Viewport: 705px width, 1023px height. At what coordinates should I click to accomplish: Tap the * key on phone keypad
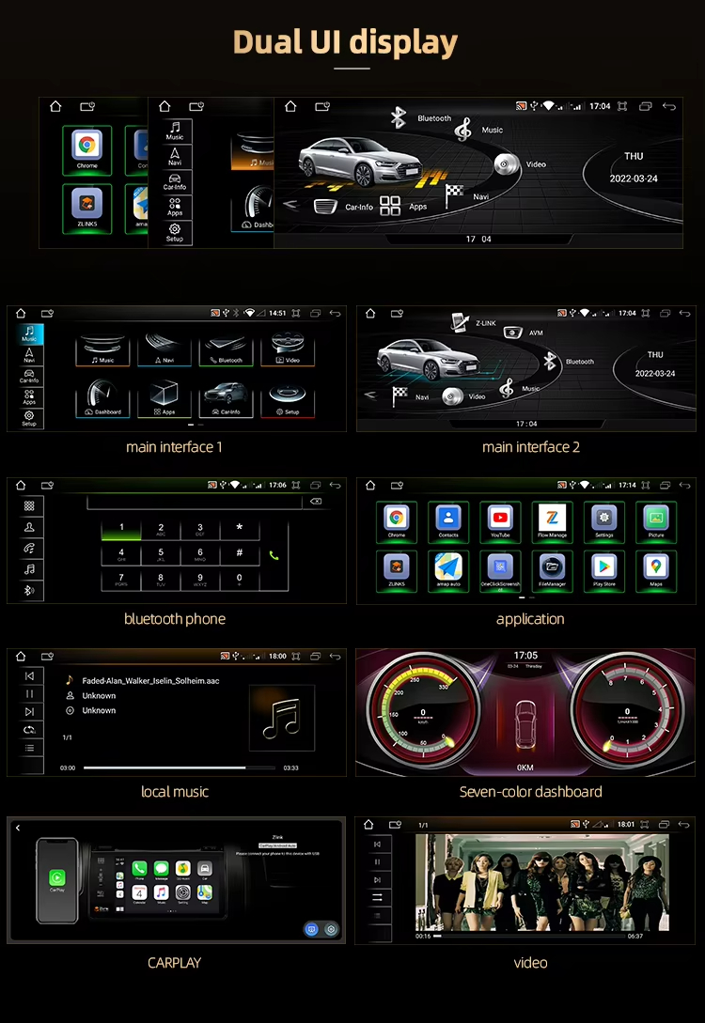239,529
